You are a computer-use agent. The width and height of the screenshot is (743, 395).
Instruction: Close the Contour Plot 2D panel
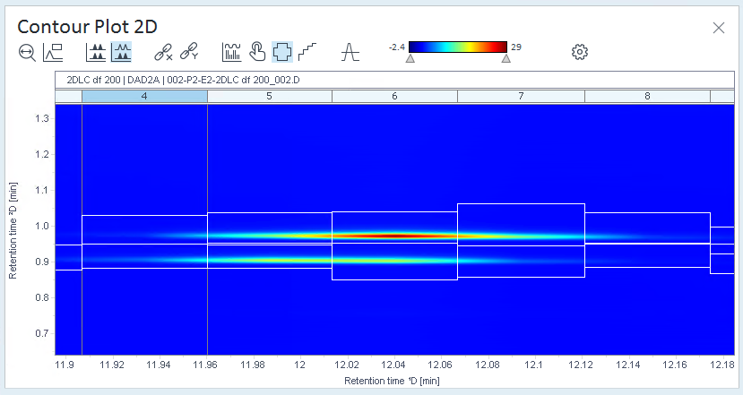[x=719, y=28]
